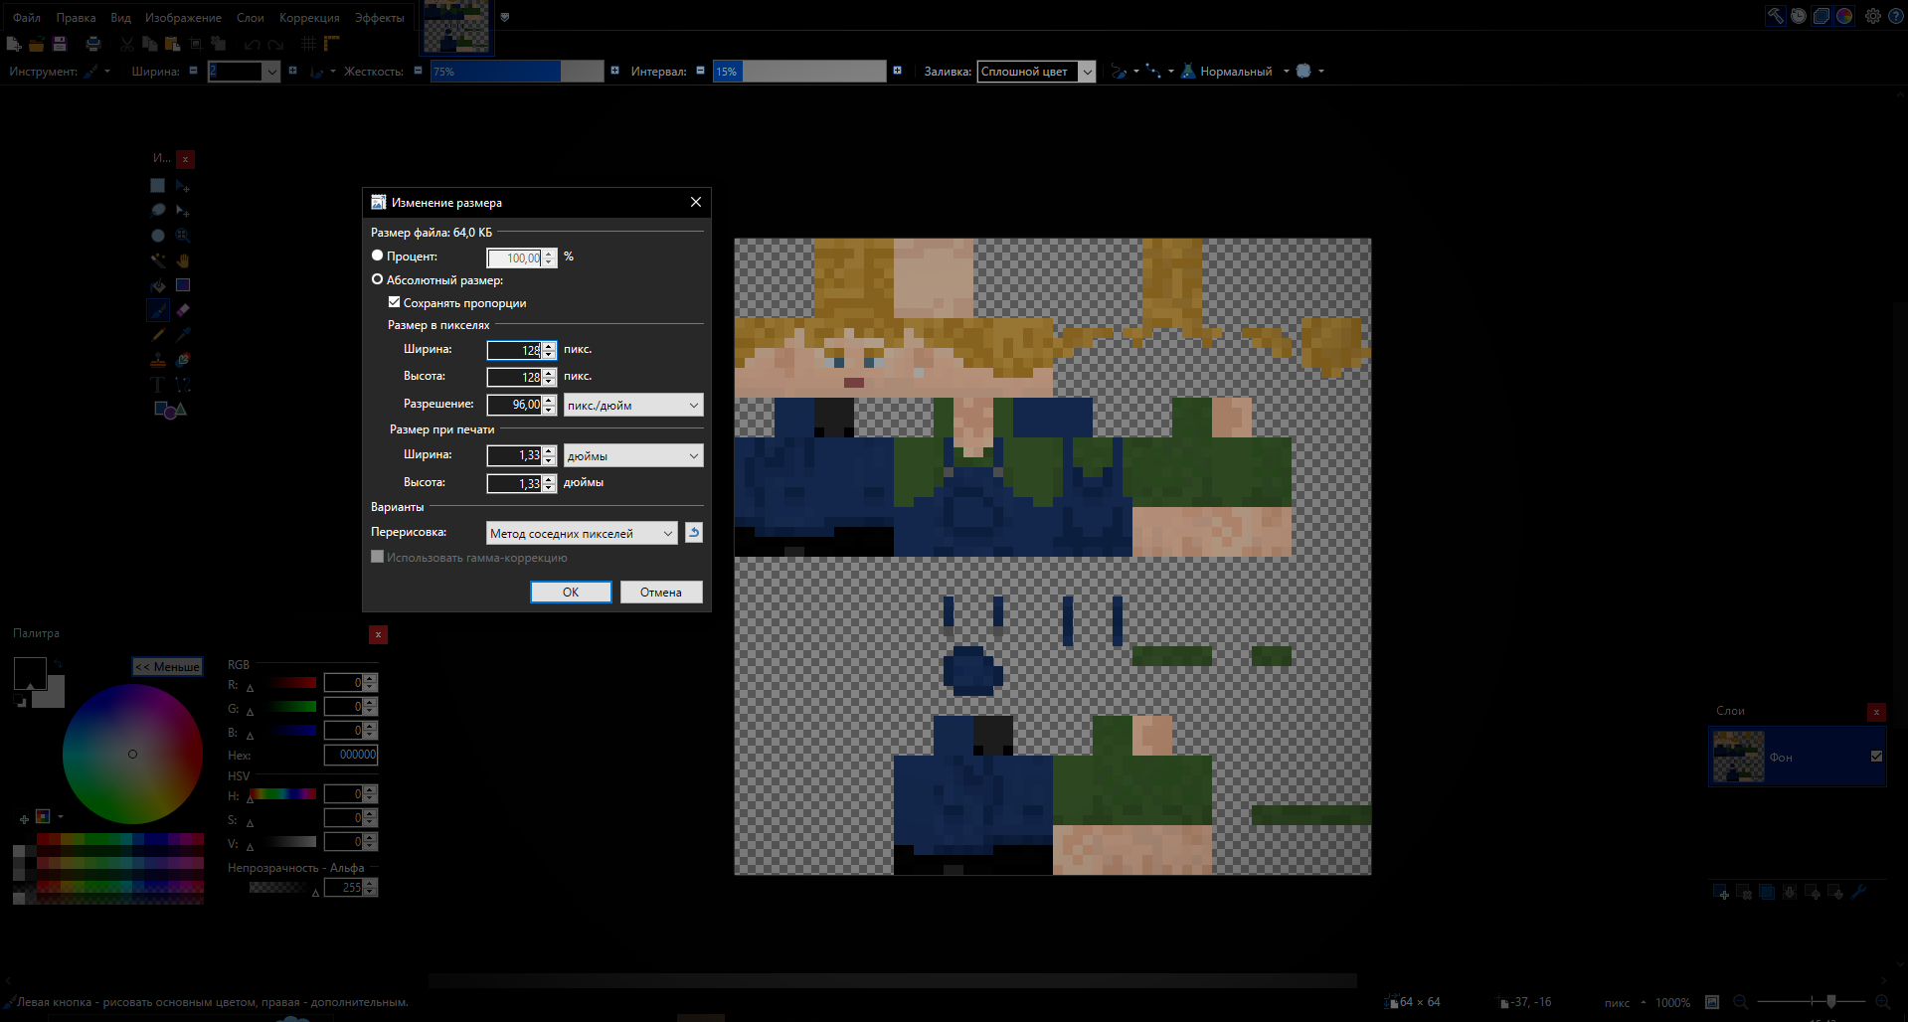This screenshot has width=1908, height=1022.
Task: Select the Line/Curve tool
Action: (183, 385)
